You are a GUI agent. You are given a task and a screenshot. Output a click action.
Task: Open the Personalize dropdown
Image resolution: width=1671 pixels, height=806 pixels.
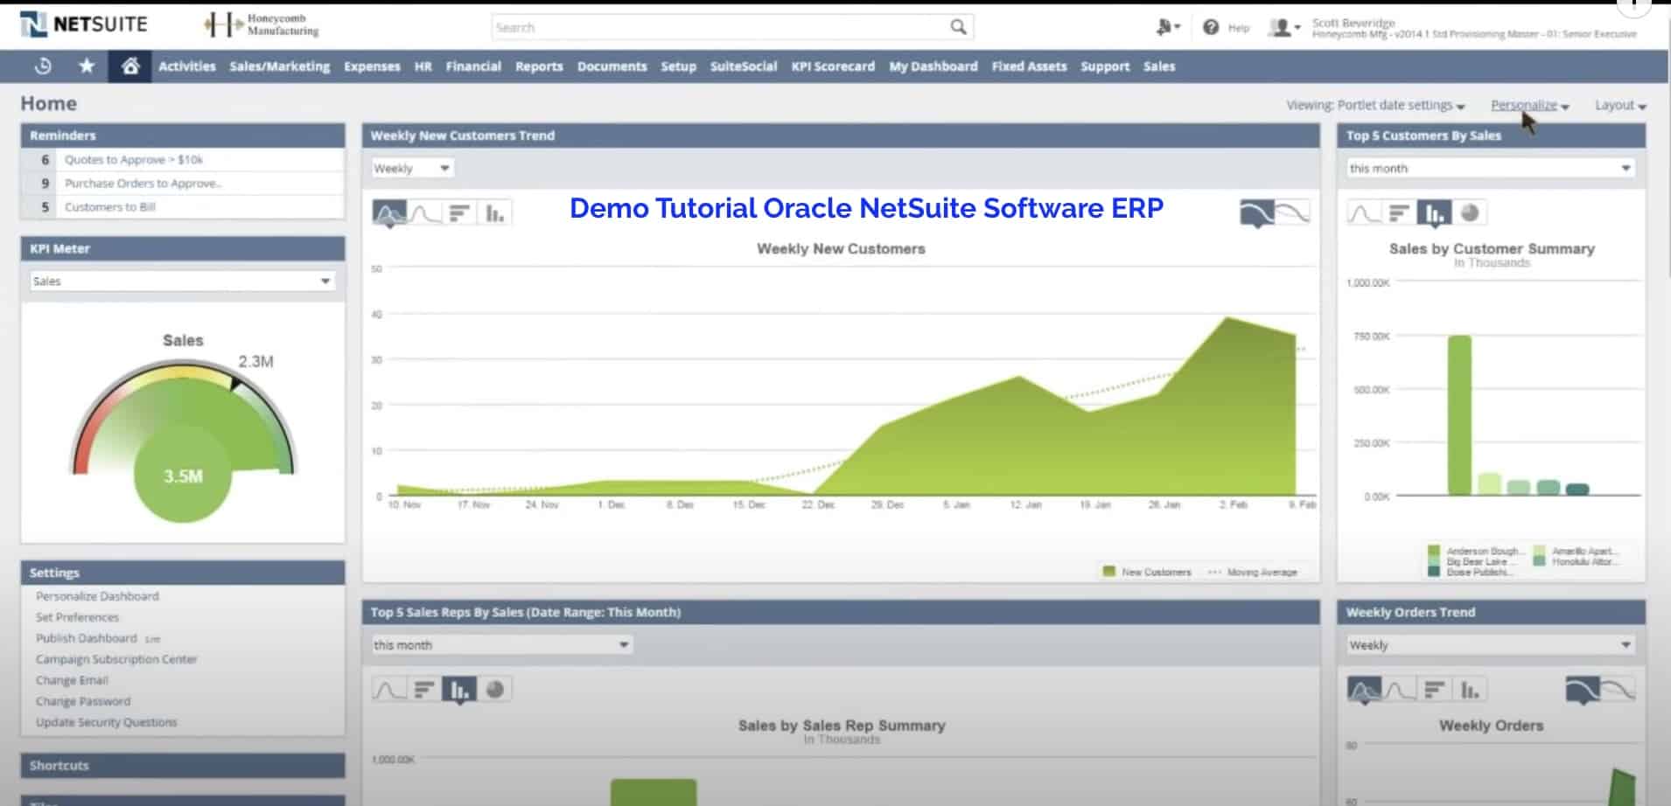[1530, 105]
